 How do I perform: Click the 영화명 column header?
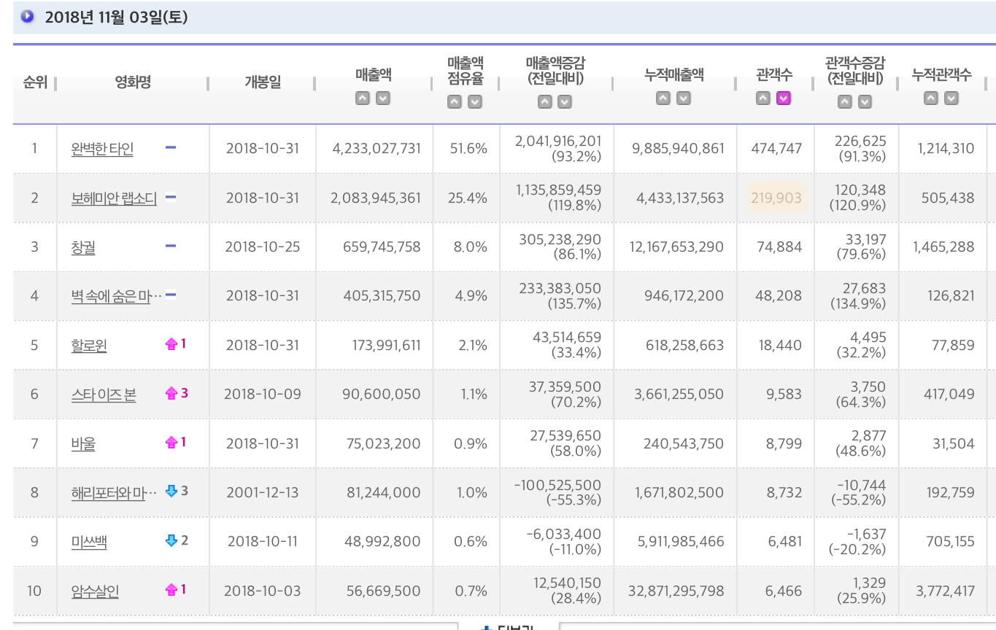[133, 82]
